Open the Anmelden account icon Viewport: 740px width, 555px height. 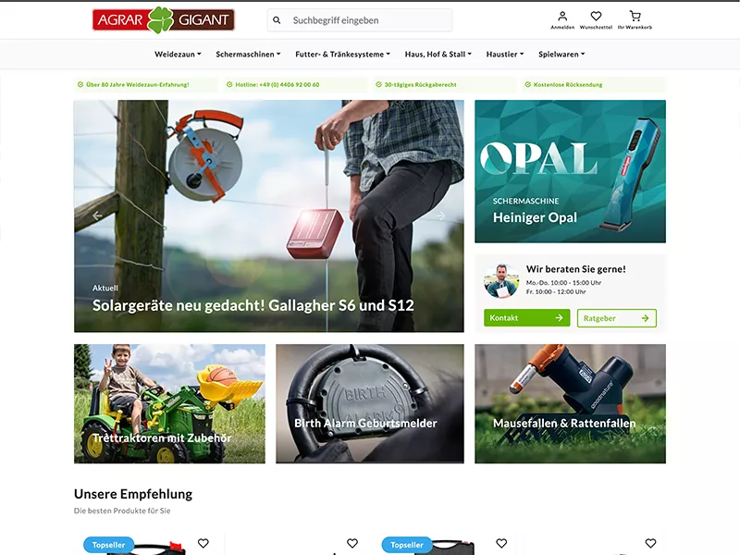pyautogui.click(x=562, y=17)
